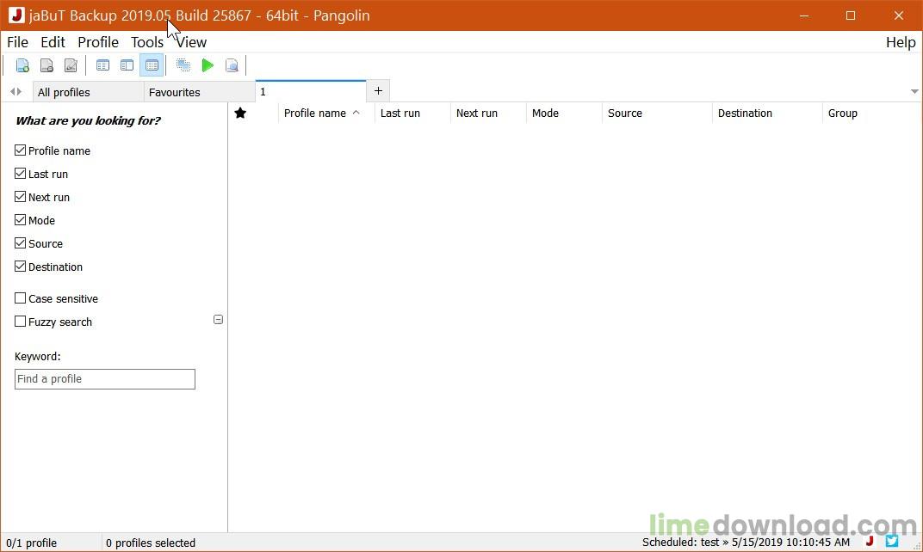923x552 pixels.
Task: Uncheck the Profile name search option
Action: coord(21,150)
